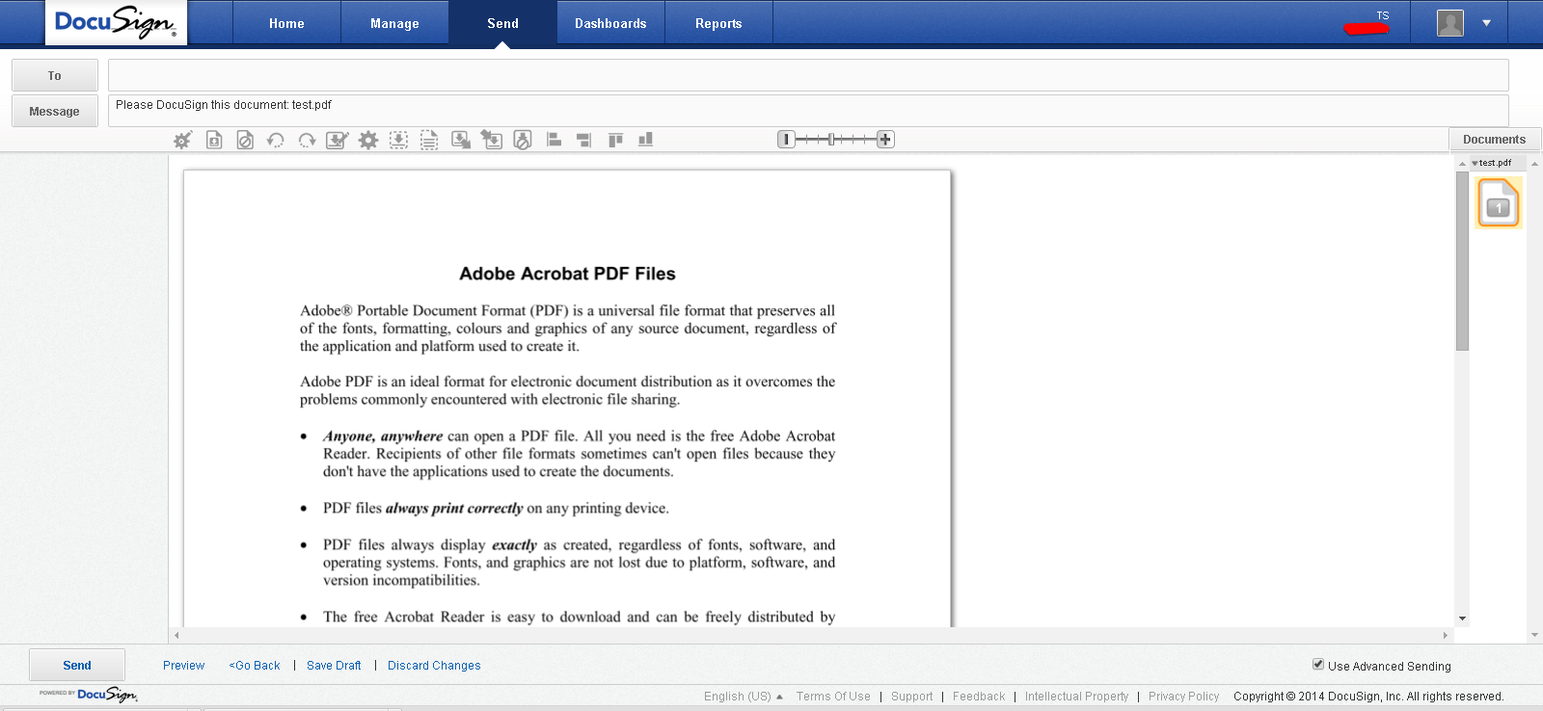Toggle Use Advanced Sending checkbox

point(1318,664)
